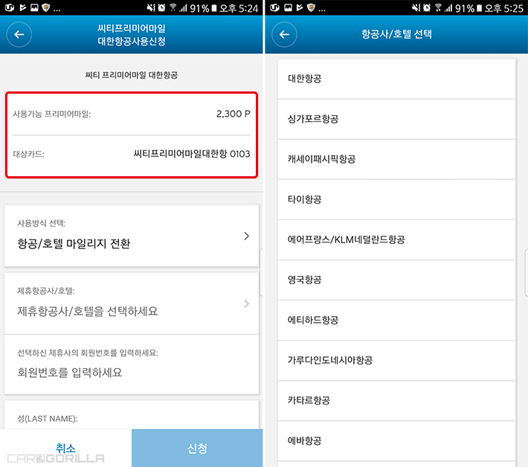Tap the 신청 apply button

point(197,448)
